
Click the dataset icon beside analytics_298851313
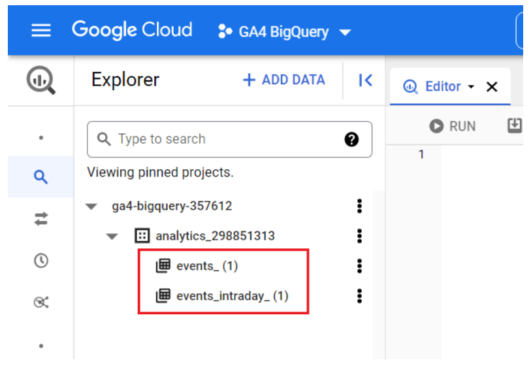(142, 235)
